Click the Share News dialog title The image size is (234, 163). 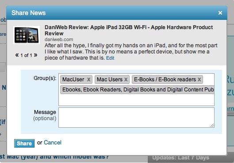[x=28, y=13]
